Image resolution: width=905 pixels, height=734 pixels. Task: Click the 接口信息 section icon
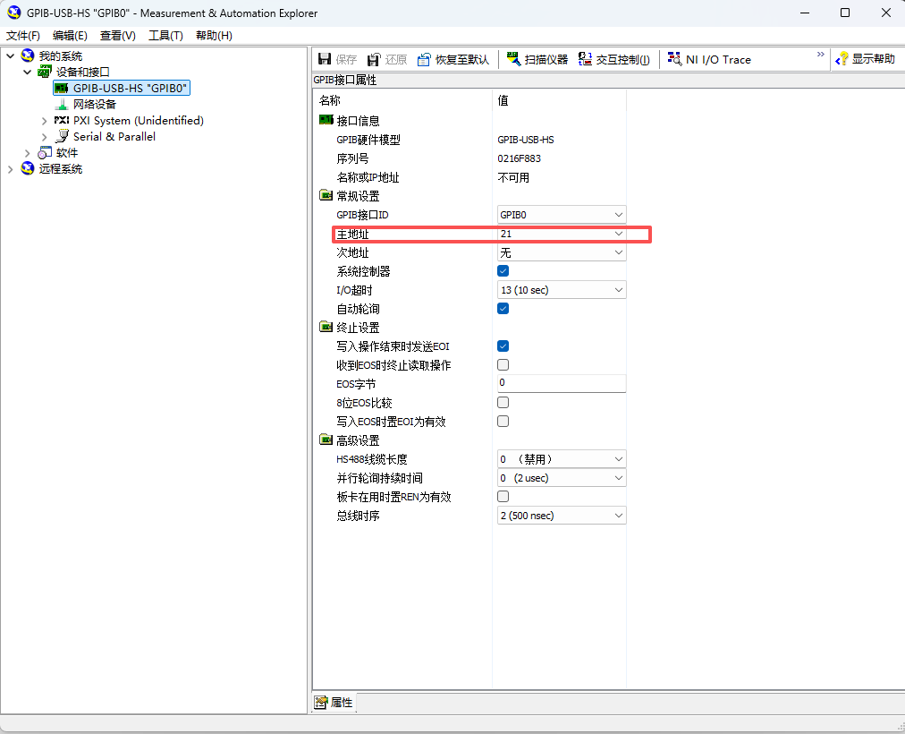click(326, 120)
